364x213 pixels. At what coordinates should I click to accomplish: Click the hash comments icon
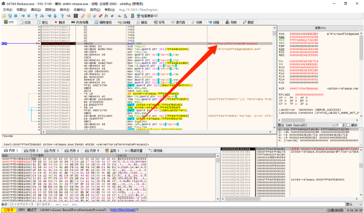(x=112, y=16)
